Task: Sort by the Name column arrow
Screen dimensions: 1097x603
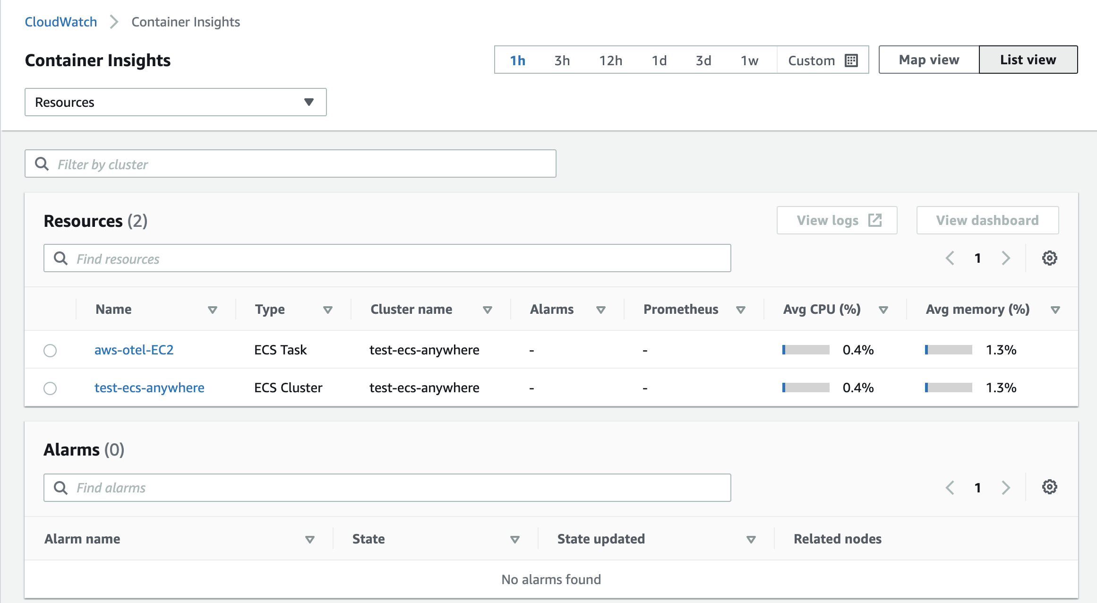Action: point(213,310)
